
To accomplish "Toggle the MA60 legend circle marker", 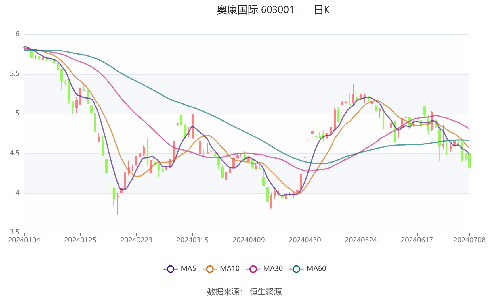I will click(296, 269).
